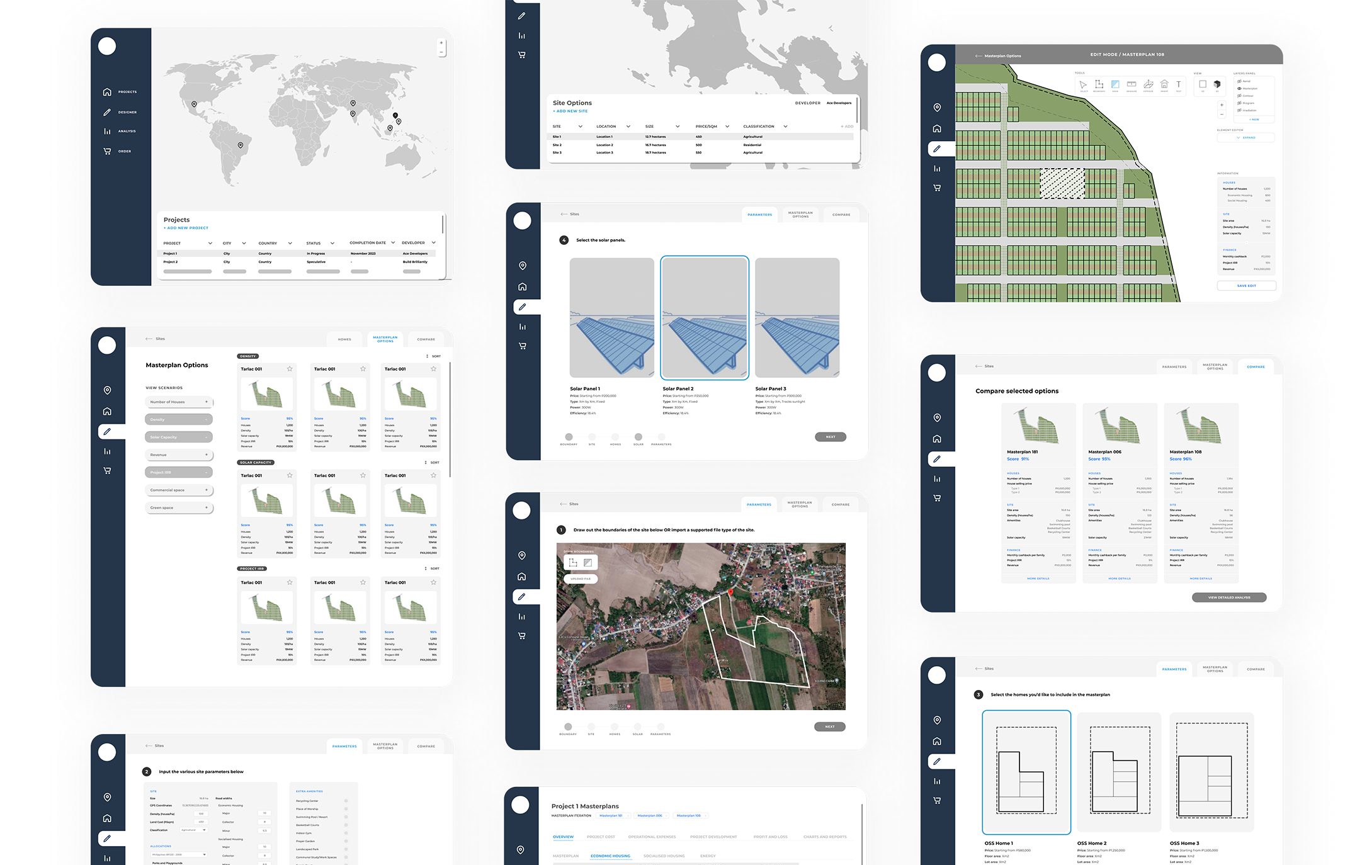Open Designer in the world map panel sidebar
This screenshot has width=1362, height=865.
point(121,112)
